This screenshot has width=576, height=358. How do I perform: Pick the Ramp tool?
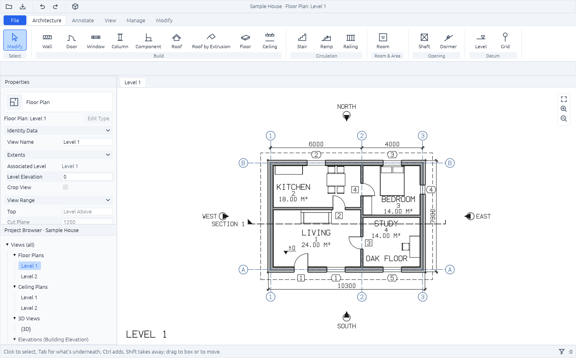point(326,40)
